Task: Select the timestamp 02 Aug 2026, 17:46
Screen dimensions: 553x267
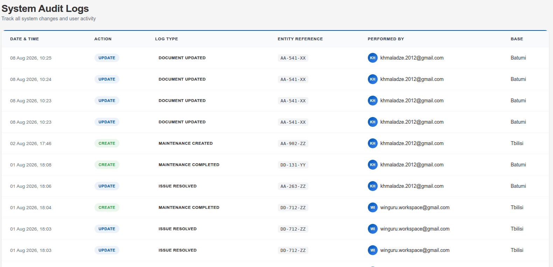Action: pos(31,144)
